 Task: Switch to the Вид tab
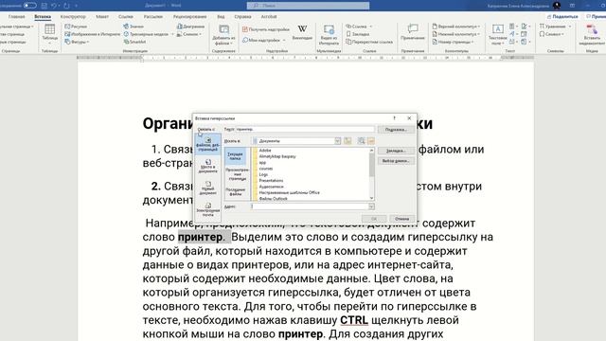coord(221,17)
